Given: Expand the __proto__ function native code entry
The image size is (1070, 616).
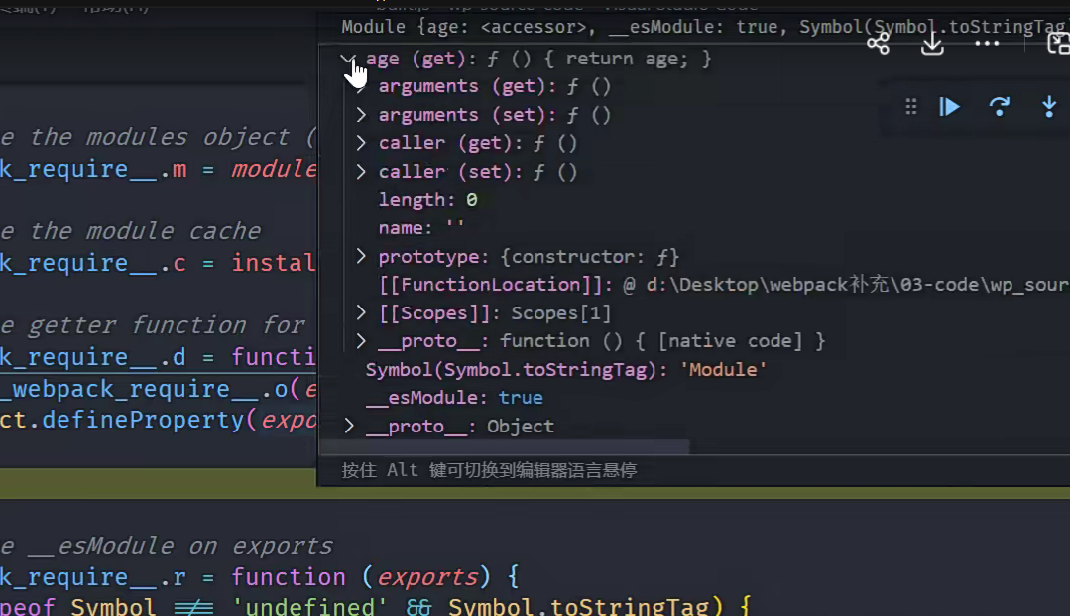Looking at the screenshot, I should click(362, 341).
